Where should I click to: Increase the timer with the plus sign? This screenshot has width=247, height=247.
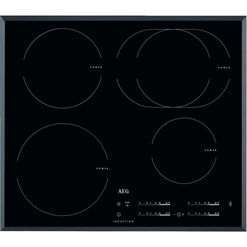[183, 215]
